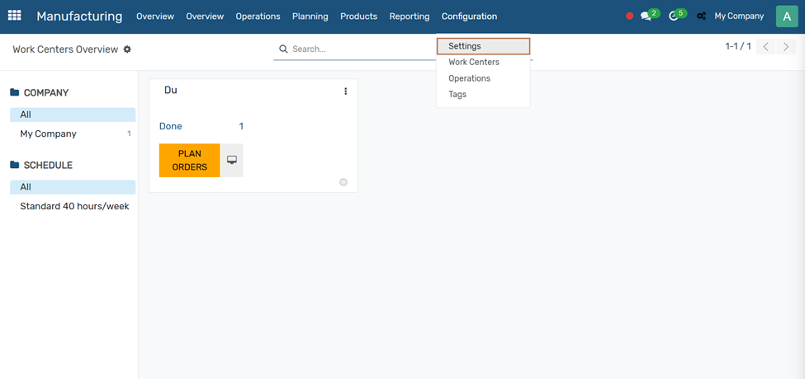The width and height of the screenshot is (805, 379).
Task: Open the activities clock icon
Action: (674, 16)
